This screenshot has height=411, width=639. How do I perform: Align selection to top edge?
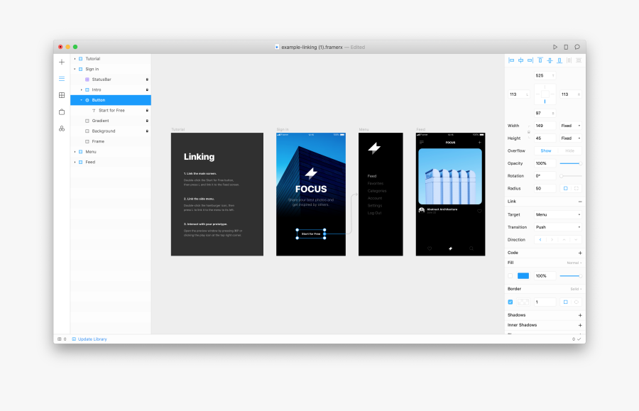pos(540,60)
